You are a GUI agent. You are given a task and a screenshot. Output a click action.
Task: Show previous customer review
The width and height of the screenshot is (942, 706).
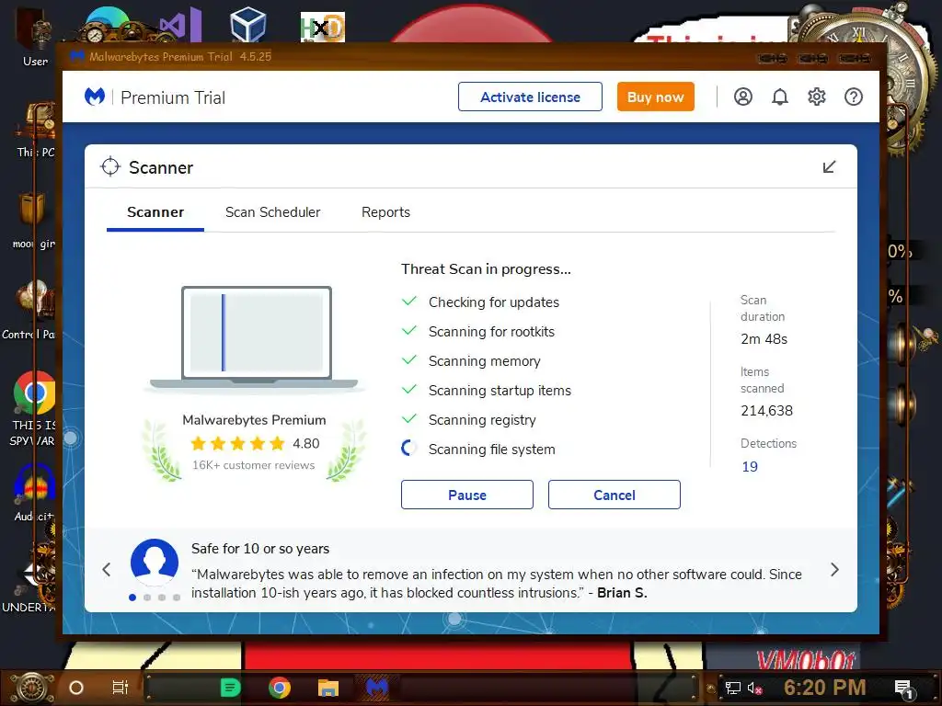tap(107, 569)
